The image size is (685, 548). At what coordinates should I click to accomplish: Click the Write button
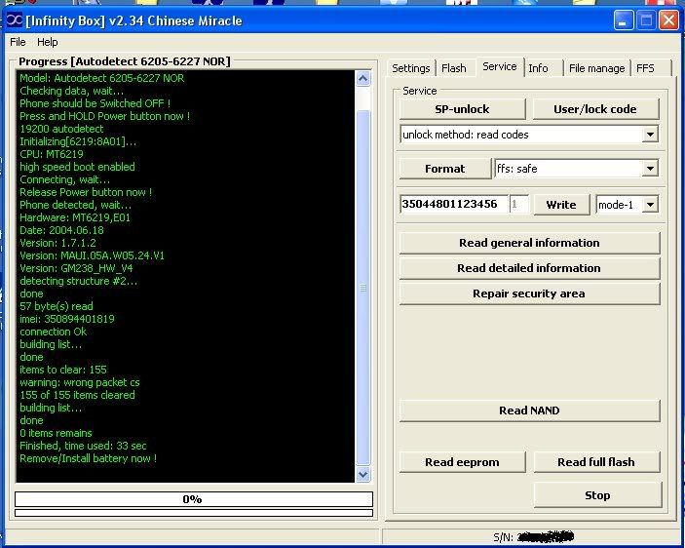561,205
